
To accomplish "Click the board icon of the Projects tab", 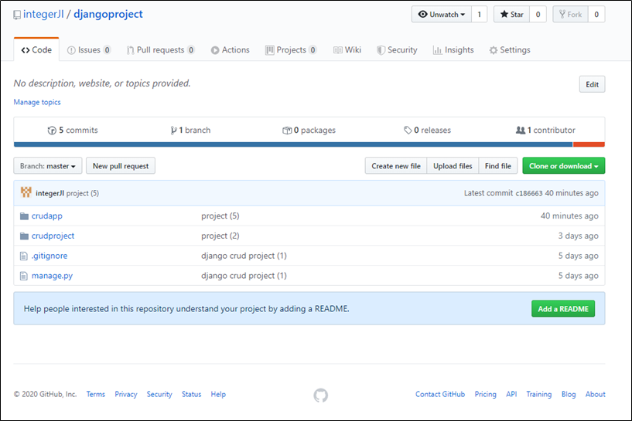I will point(270,50).
